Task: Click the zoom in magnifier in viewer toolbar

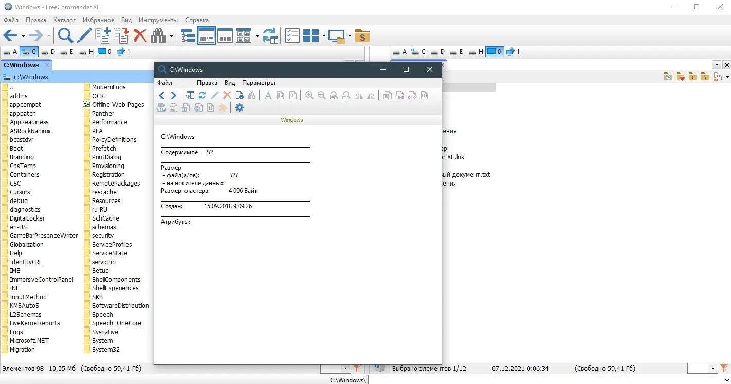Action: (x=309, y=95)
